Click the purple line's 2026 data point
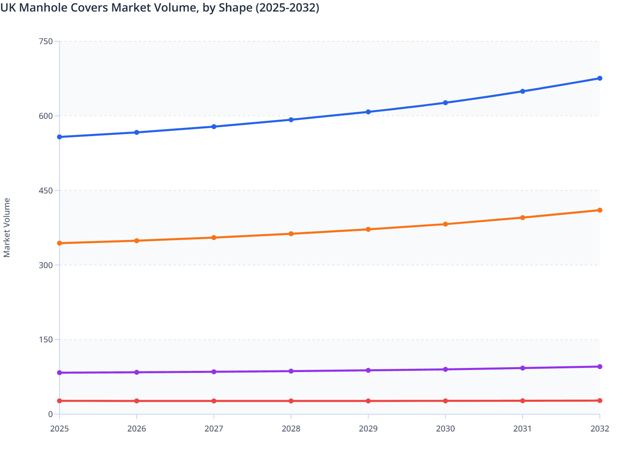This screenshot has height=462, width=623. tap(137, 372)
